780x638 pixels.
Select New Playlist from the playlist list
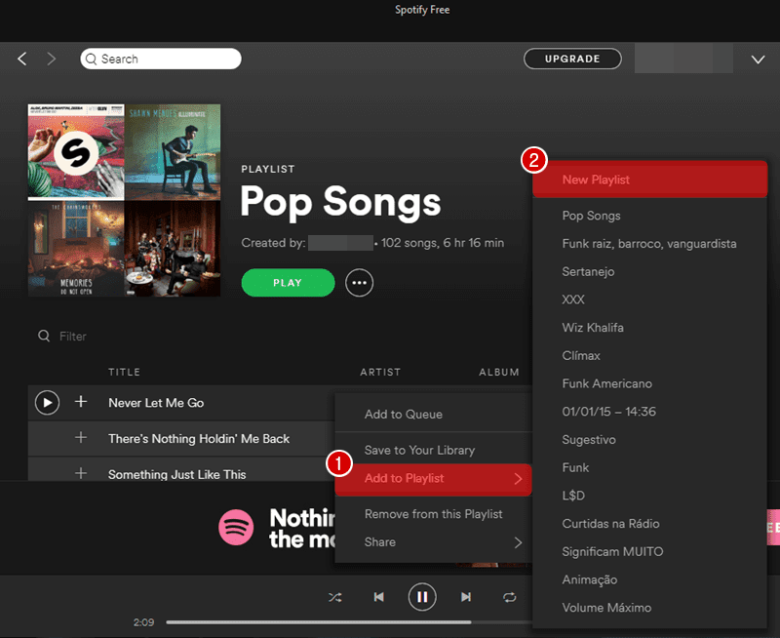tap(598, 179)
